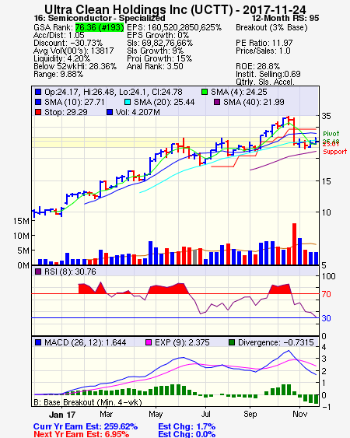Screen dimensions: 350x438
Task: Click the Acc/Dist: 1.05 value
Action: [x=58, y=35]
